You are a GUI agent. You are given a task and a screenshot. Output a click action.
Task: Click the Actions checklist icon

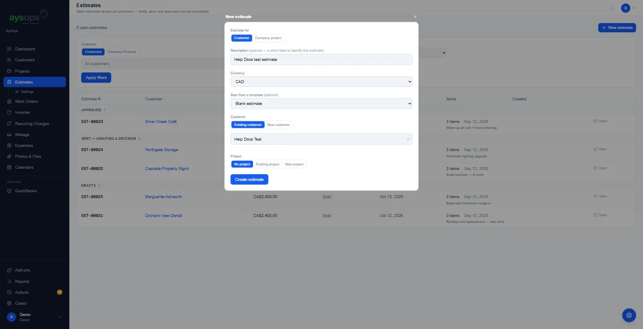coord(9,292)
